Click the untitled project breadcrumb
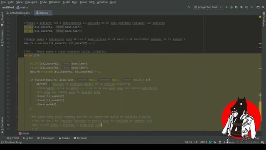 (8, 7)
